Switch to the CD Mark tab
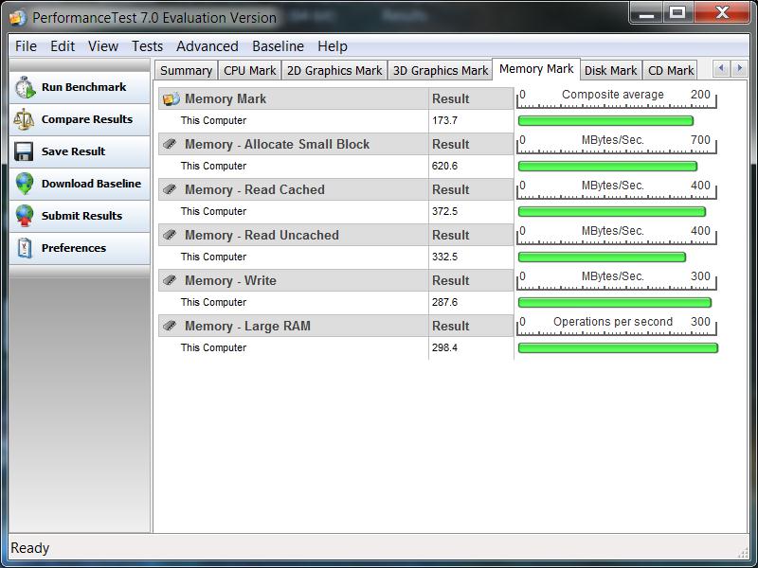The height and width of the screenshot is (568, 758). (x=671, y=70)
